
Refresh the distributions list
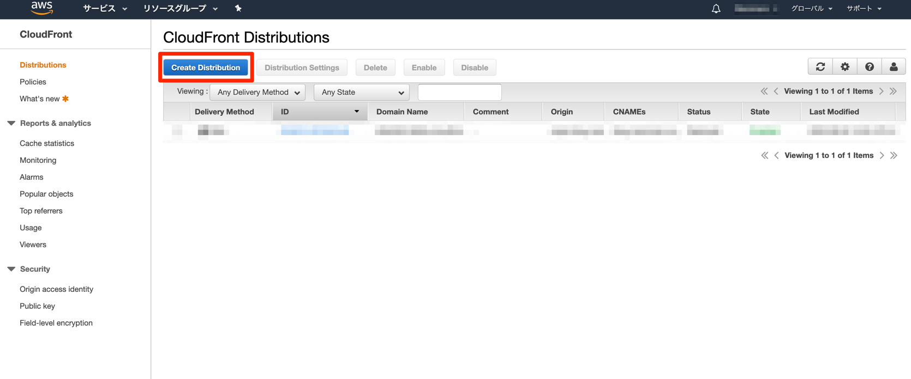(x=820, y=66)
